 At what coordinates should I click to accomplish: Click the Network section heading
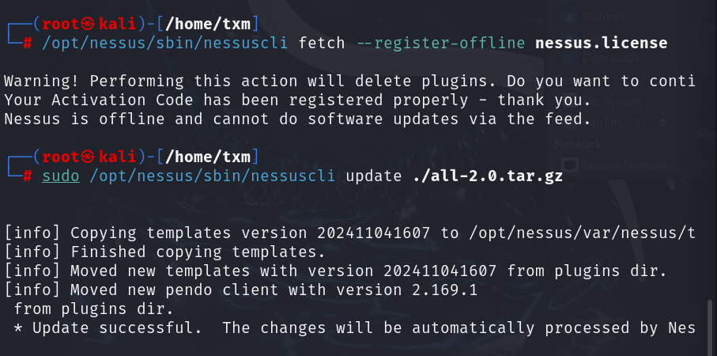[x=578, y=144]
